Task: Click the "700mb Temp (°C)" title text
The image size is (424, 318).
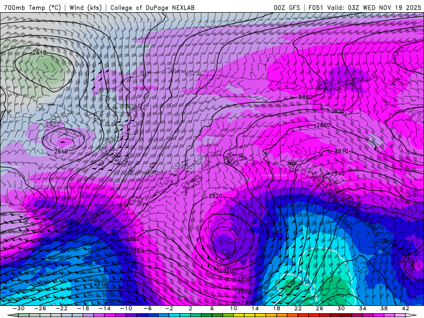Action: 32,7
